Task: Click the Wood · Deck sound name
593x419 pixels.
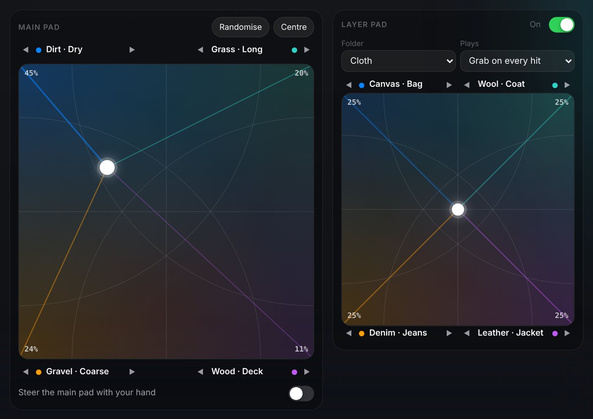Action: (x=237, y=372)
